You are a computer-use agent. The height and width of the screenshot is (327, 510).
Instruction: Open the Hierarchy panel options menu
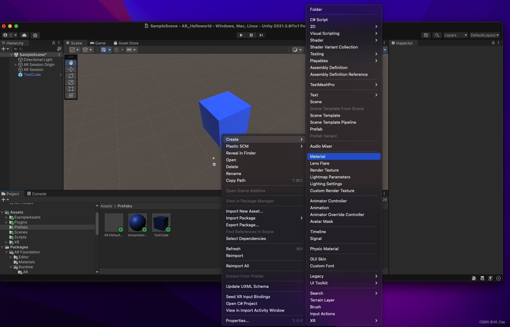[x=59, y=43]
